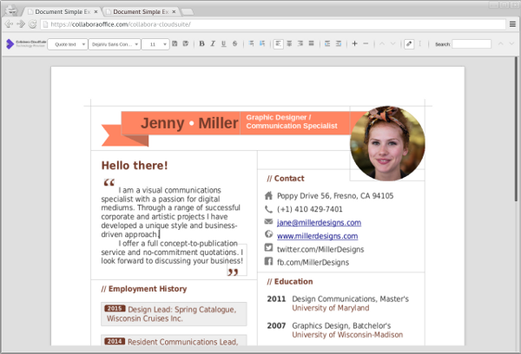Click the Collabora CloudSuite logo
This screenshot has width=521, height=354.
(x=26, y=43)
